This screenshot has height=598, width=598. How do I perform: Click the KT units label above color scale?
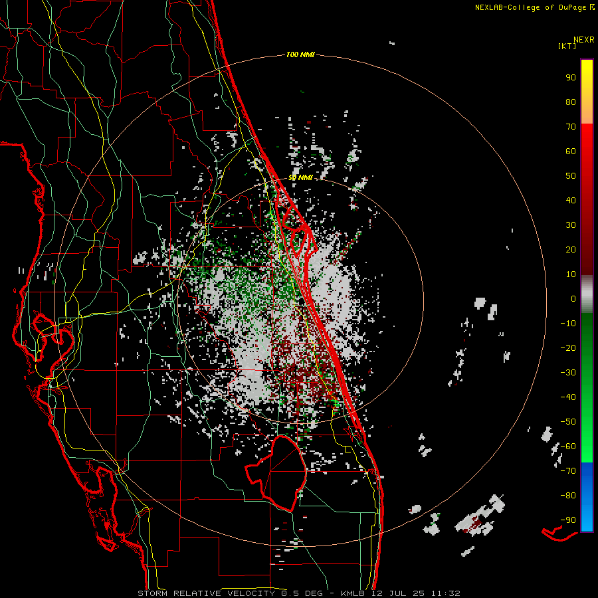pyautogui.click(x=567, y=46)
